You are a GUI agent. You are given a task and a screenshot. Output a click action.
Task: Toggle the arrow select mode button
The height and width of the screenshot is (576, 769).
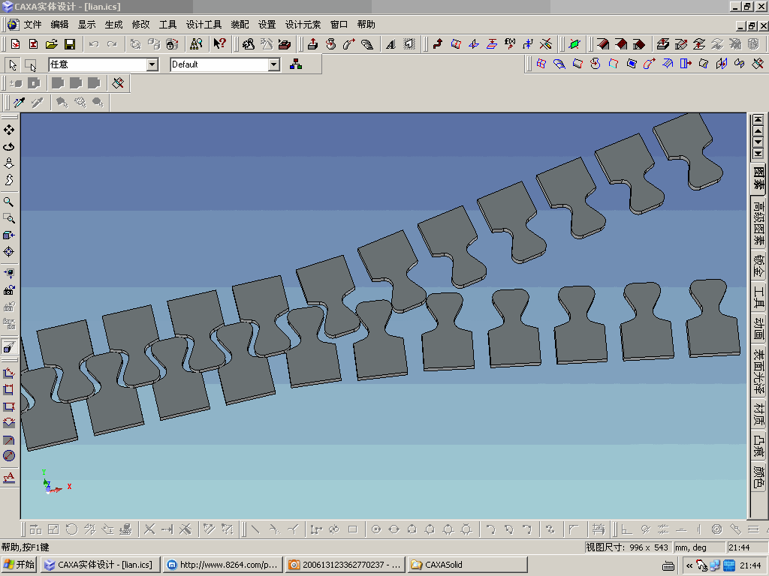pyautogui.click(x=13, y=64)
